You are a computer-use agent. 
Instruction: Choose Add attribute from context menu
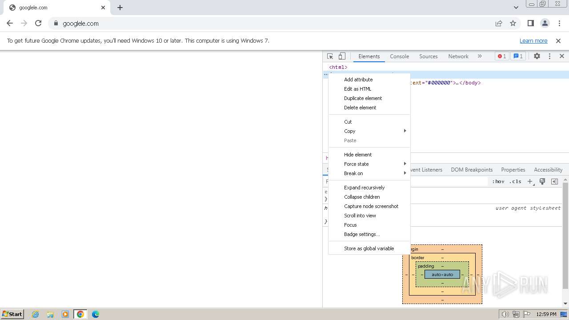[369, 80]
